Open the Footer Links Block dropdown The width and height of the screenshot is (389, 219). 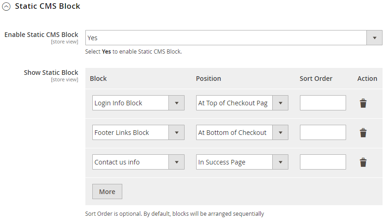[x=138, y=133]
